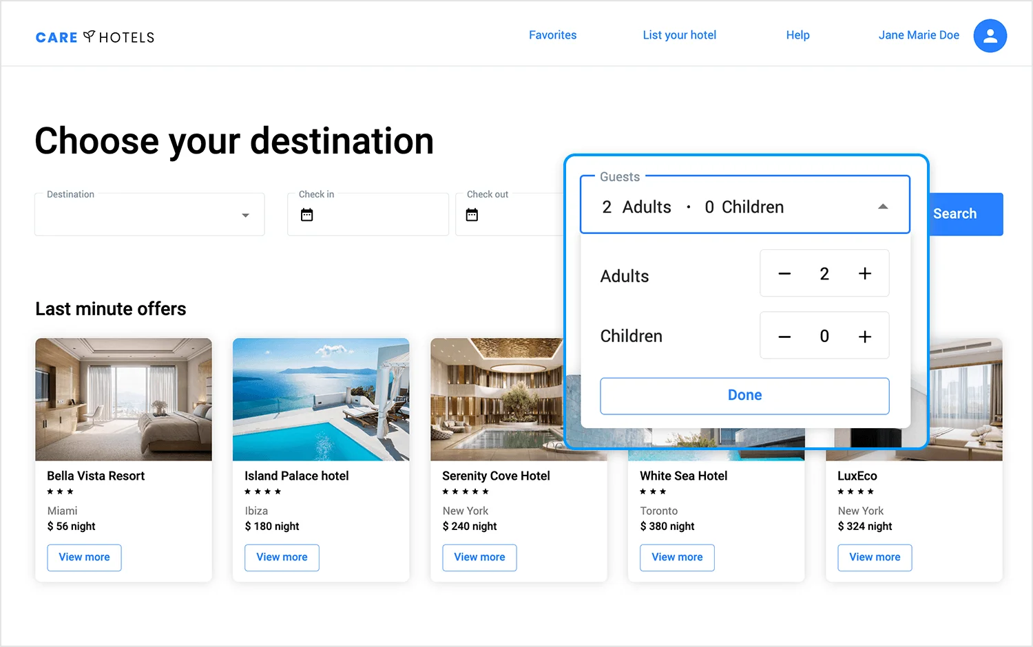
Task: Go to List your hotel
Action: coord(679,35)
